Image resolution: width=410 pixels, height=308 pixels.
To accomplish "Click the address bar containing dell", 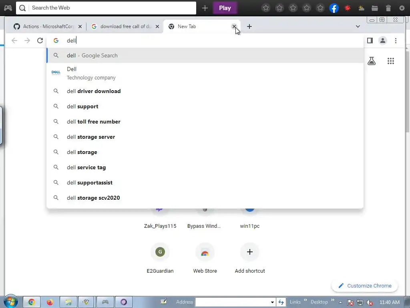I will tap(205, 41).
